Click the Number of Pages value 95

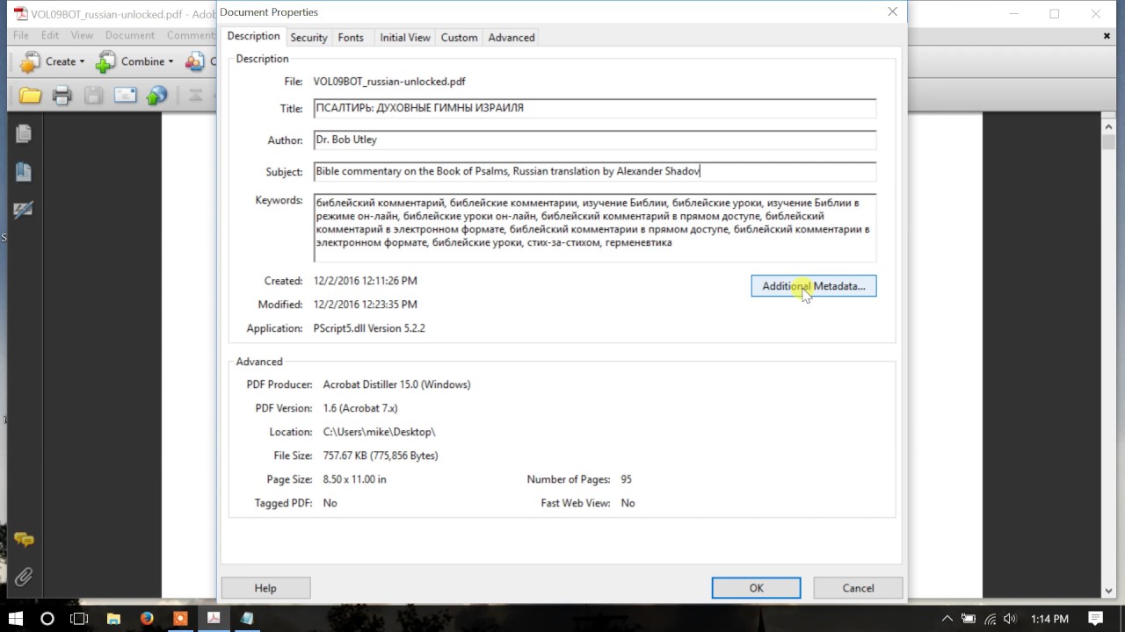click(x=626, y=479)
